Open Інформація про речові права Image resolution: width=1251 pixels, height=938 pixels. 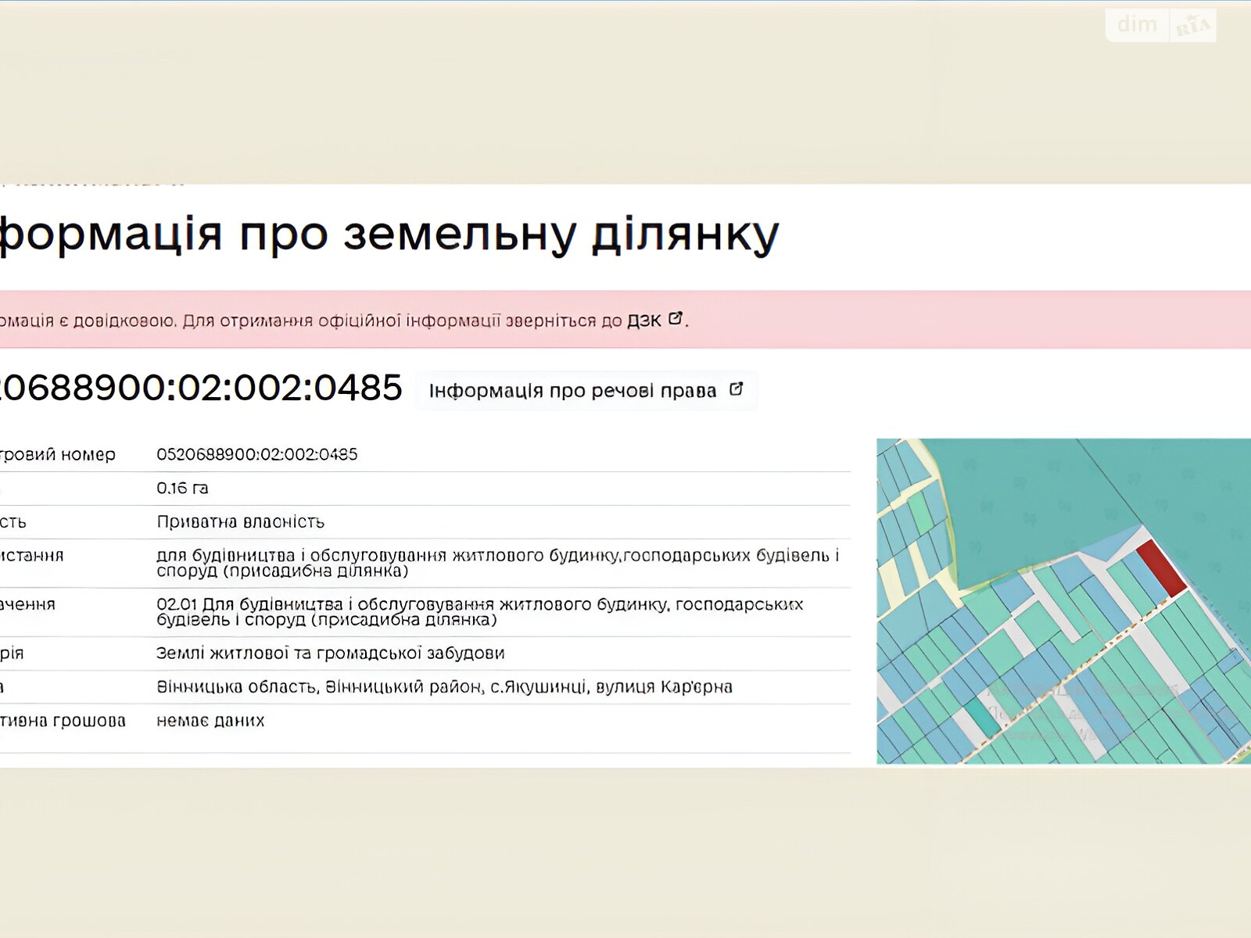click(x=572, y=391)
